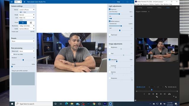Collapse the Image adjustments section
189x106 pixels.
tap(131, 44)
